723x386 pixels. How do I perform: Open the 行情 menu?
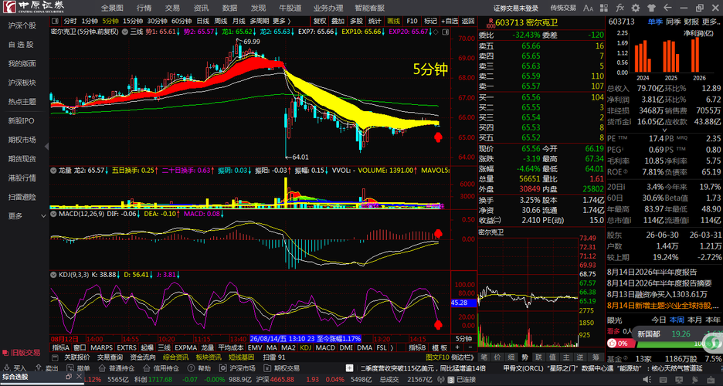pyautogui.click(x=144, y=8)
